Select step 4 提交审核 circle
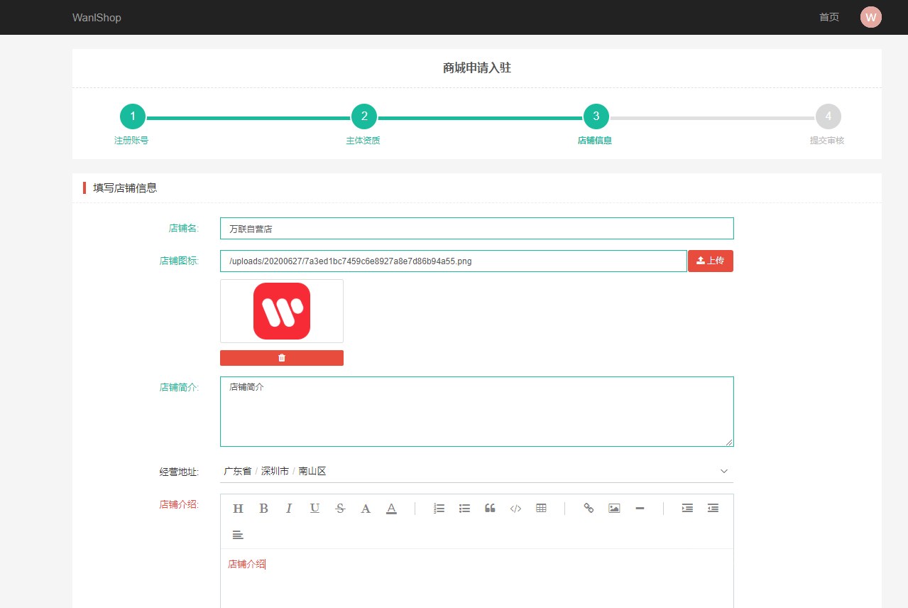Image resolution: width=908 pixels, height=608 pixels. (828, 116)
